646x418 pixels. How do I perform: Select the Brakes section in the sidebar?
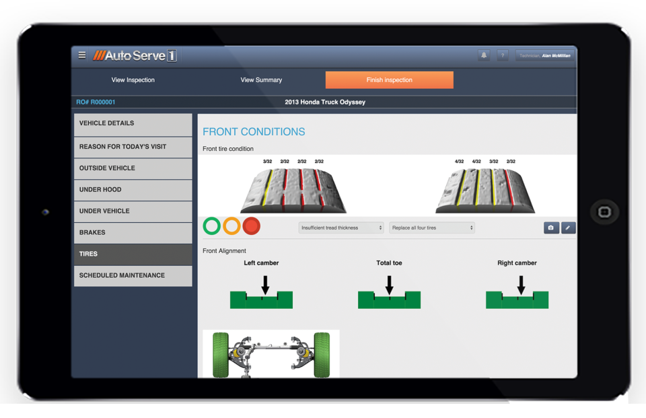point(133,232)
